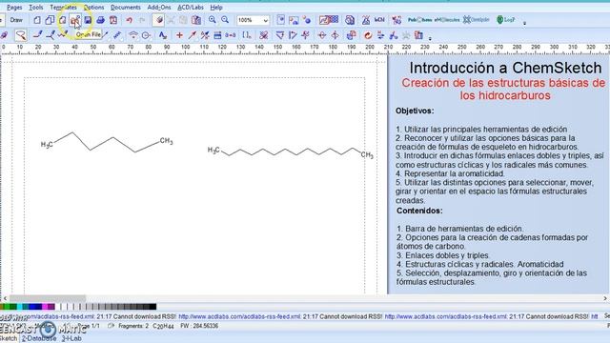Open the Templates menu
The height and width of the screenshot is (343, 610).
[x=63, y=8]
